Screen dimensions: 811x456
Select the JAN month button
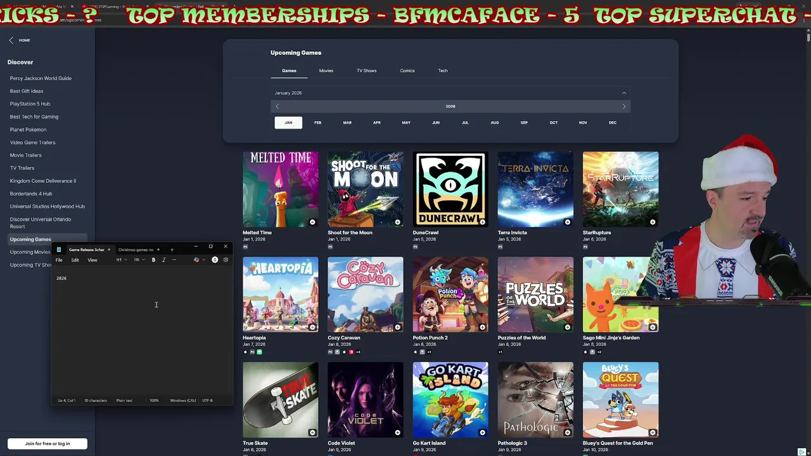(x=288, y=122)
